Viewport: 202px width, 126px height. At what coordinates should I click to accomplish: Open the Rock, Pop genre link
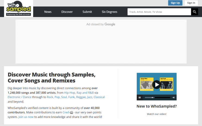[x=53, y=97]
